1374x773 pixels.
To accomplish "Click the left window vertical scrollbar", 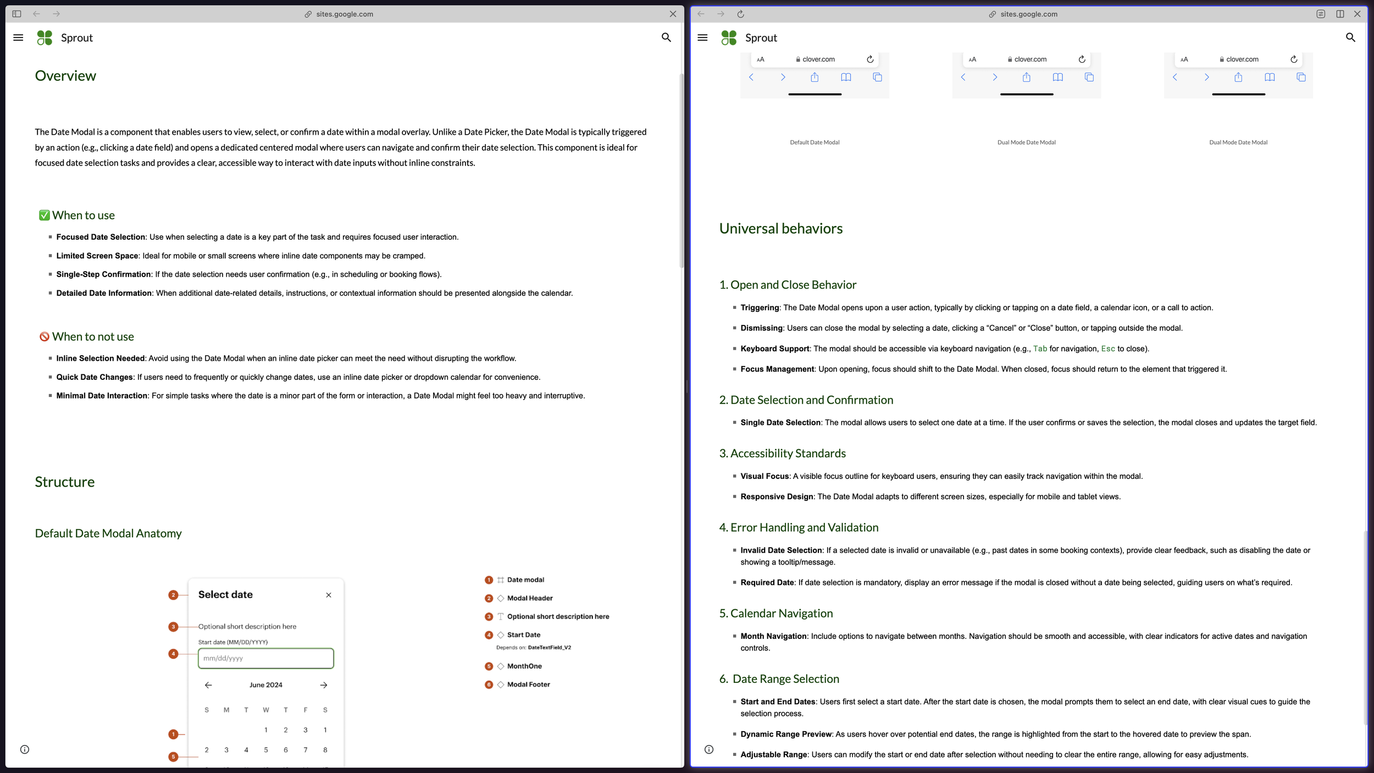I will pos(682,170).
